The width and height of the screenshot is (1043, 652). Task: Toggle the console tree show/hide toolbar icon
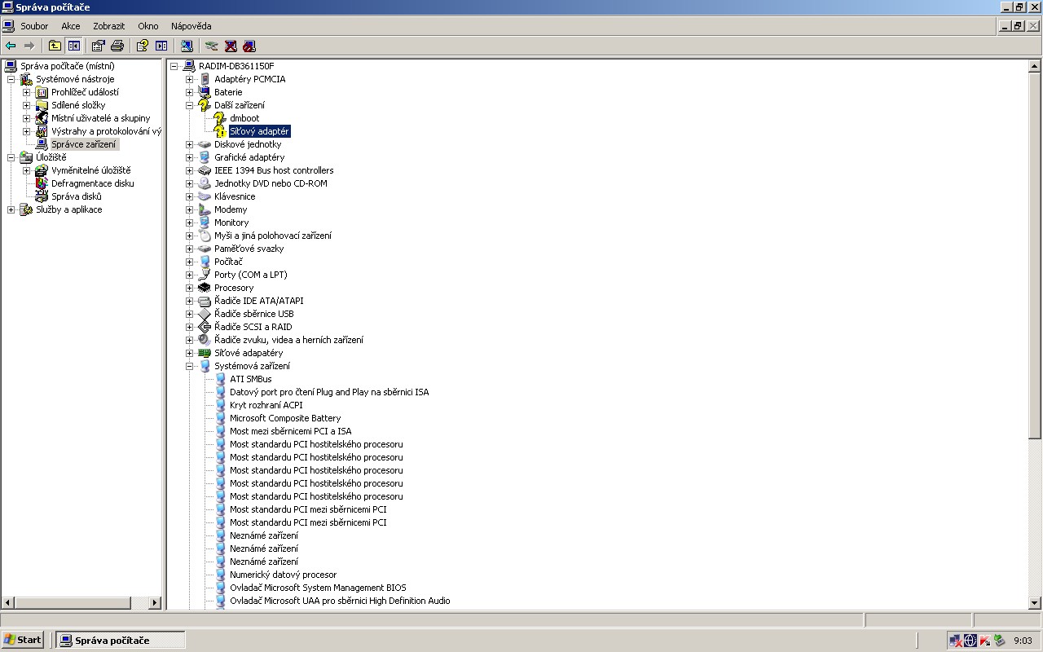(74, 46)
